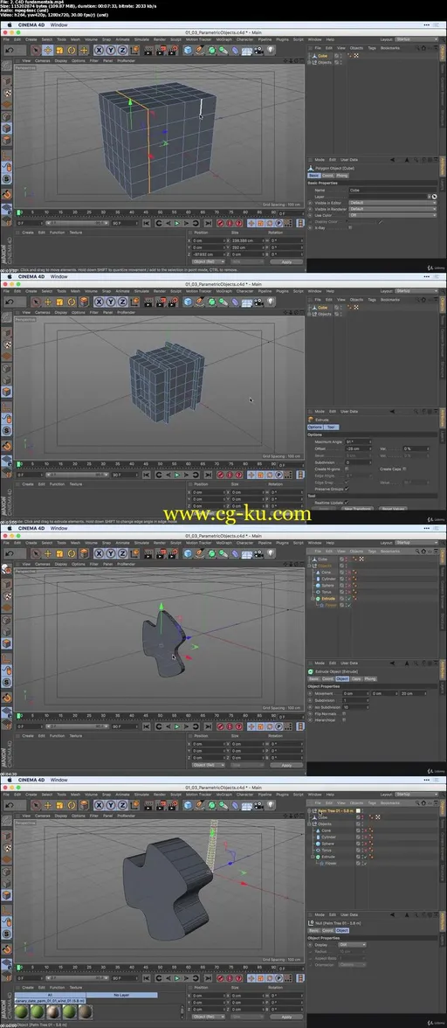Open macOS Window menu in the Polygon Object frame

click(x=58, y=24)
